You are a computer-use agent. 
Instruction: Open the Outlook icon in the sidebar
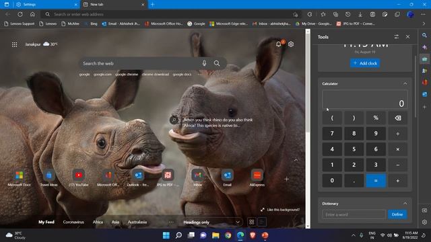(x=424, y=94)
